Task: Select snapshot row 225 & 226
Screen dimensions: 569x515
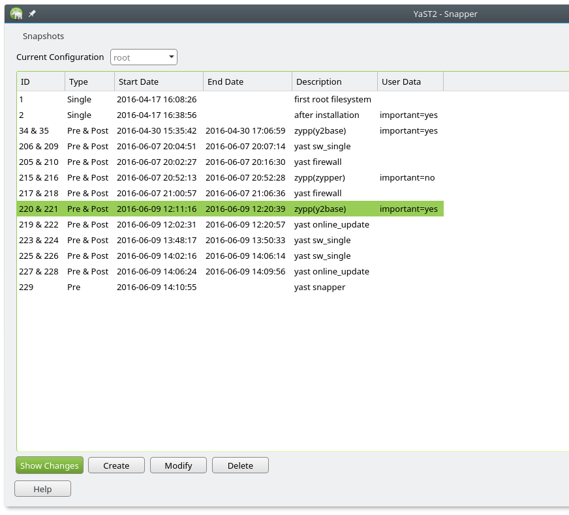Action: point(230,256)
